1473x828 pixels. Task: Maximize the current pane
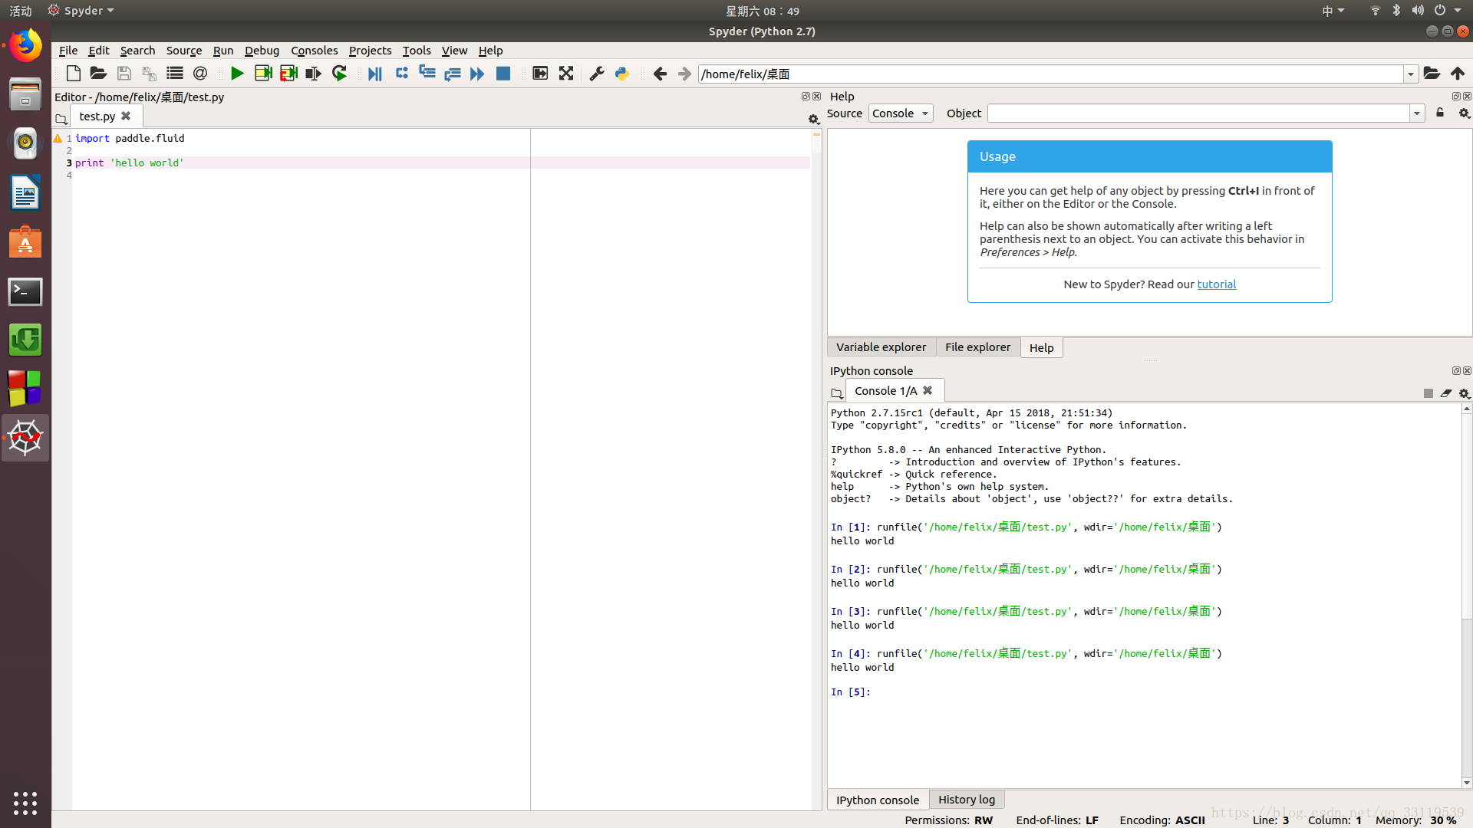[540, 74]
